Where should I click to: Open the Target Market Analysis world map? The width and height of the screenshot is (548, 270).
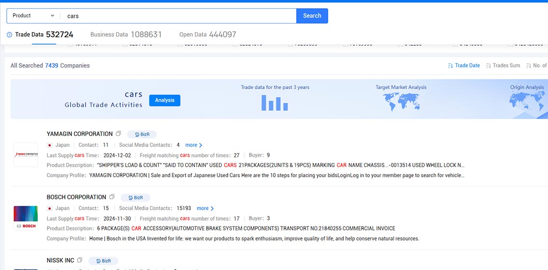[401, 102]
